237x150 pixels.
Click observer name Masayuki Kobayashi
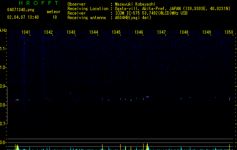(x=135, y=4)
